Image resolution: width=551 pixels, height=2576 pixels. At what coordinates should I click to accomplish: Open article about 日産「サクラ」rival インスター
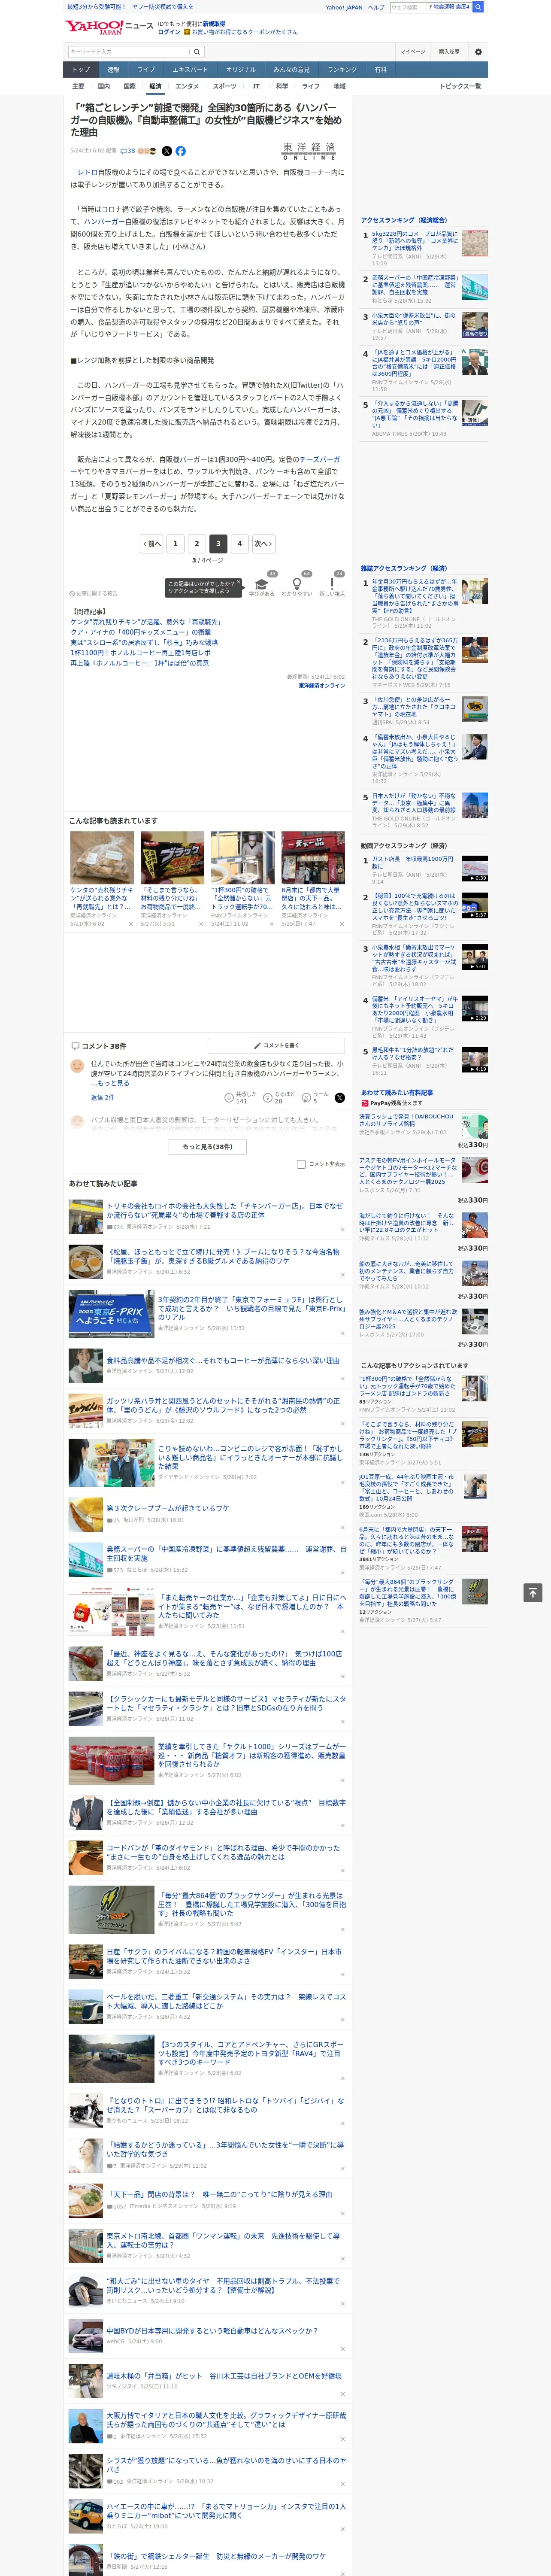click(224, 1956)
